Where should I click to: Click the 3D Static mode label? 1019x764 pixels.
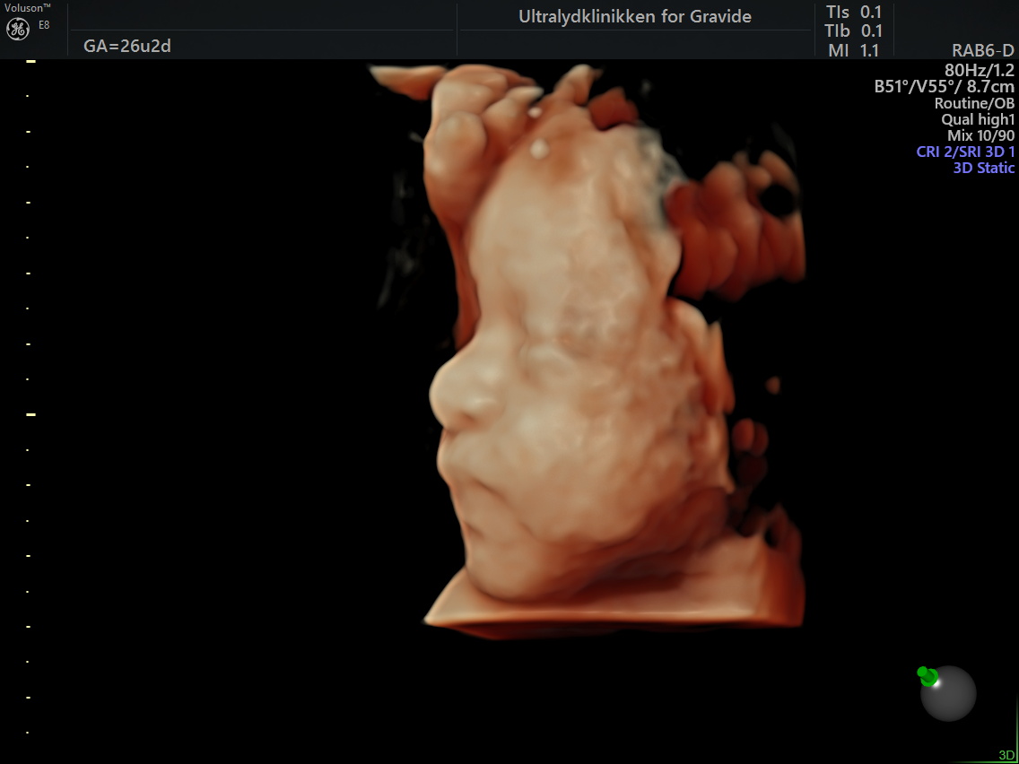(983, 168)
